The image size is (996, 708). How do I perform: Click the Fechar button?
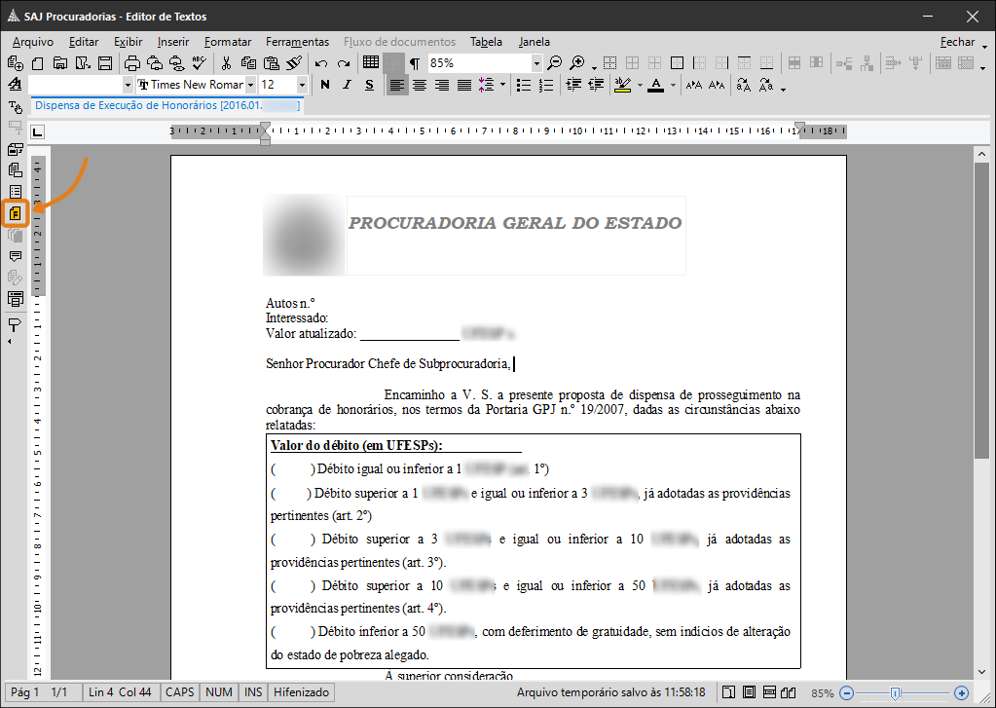click(957, 42)
